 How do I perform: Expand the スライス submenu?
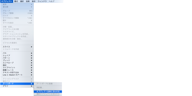click(17, 47)
